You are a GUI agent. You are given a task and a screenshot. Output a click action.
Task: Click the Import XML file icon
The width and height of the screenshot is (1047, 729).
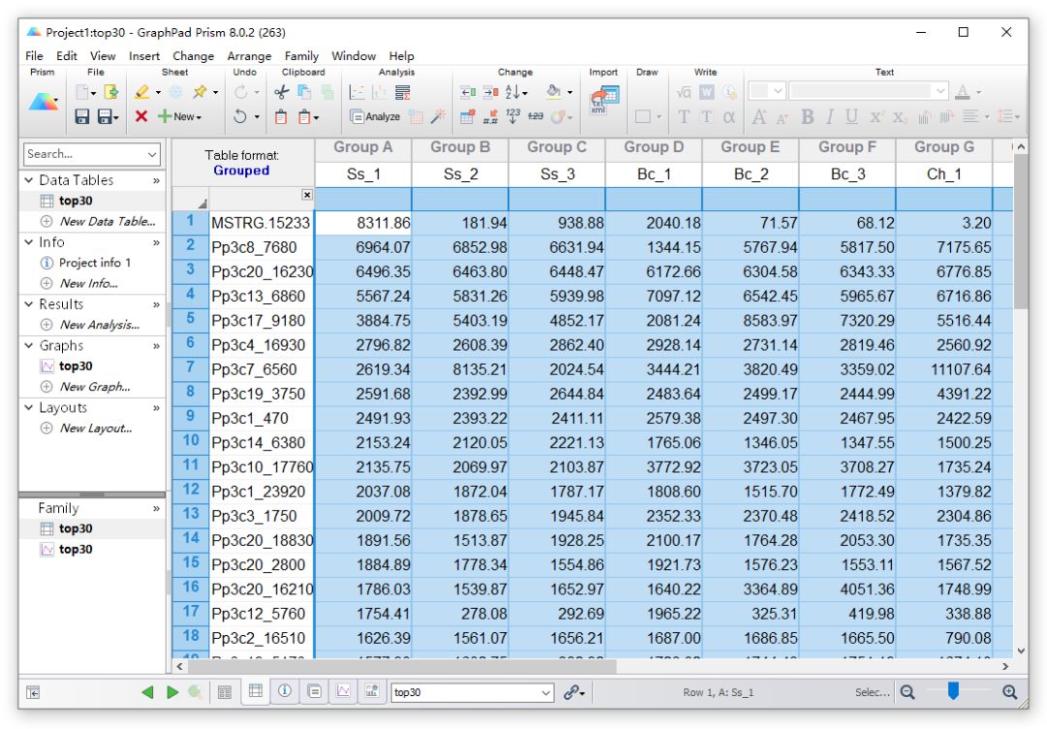coord(606,98)
